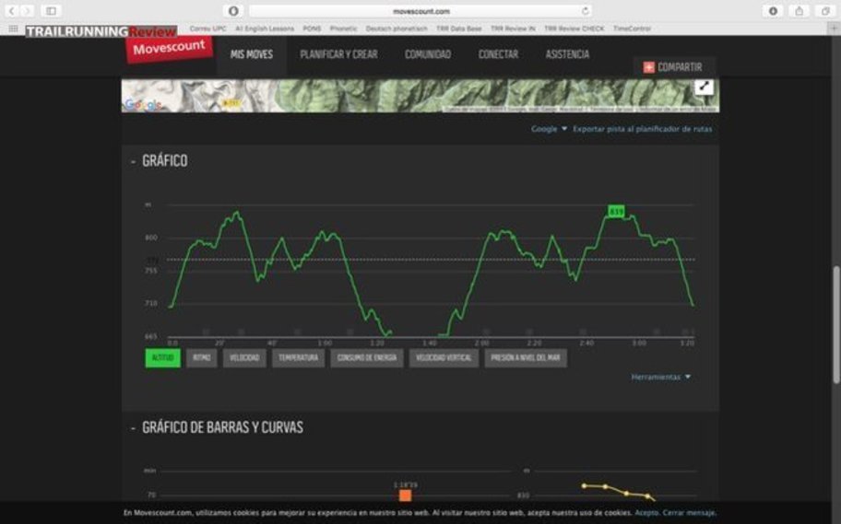Open the Phonetic bookmark
The image size is (841, 524).
343,29
